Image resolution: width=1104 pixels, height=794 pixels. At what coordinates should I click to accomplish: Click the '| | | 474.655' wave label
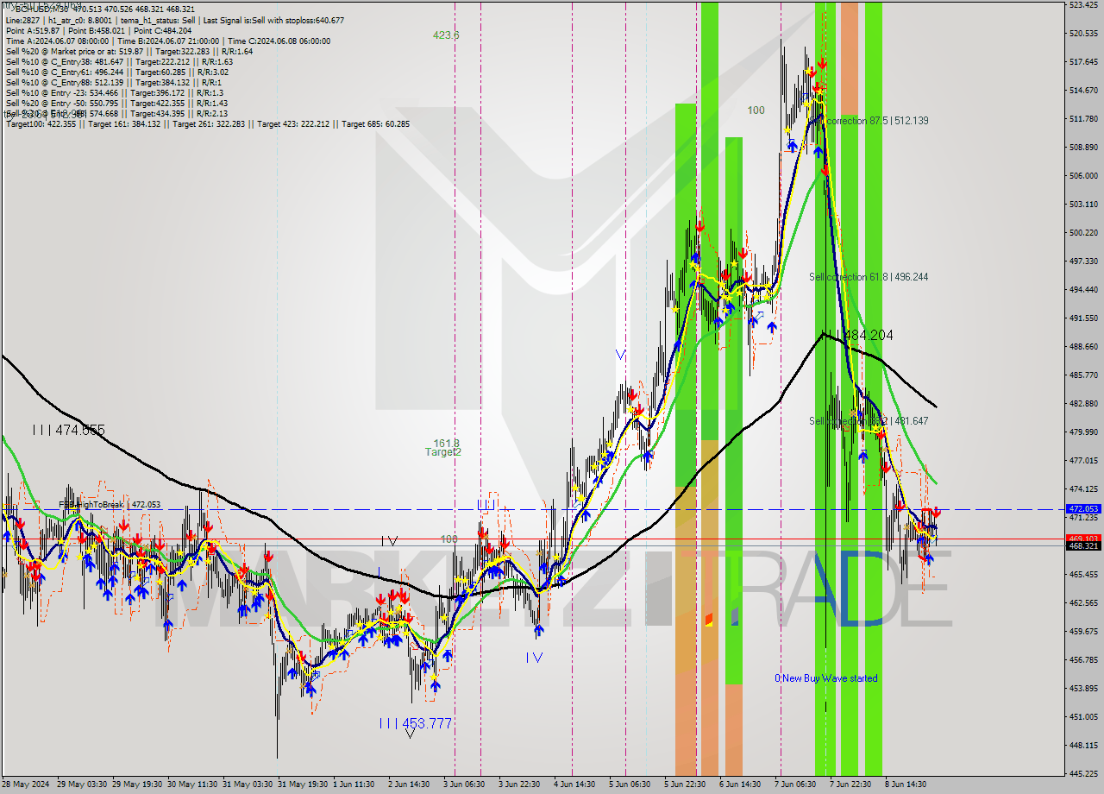click(x=68, y=430)
